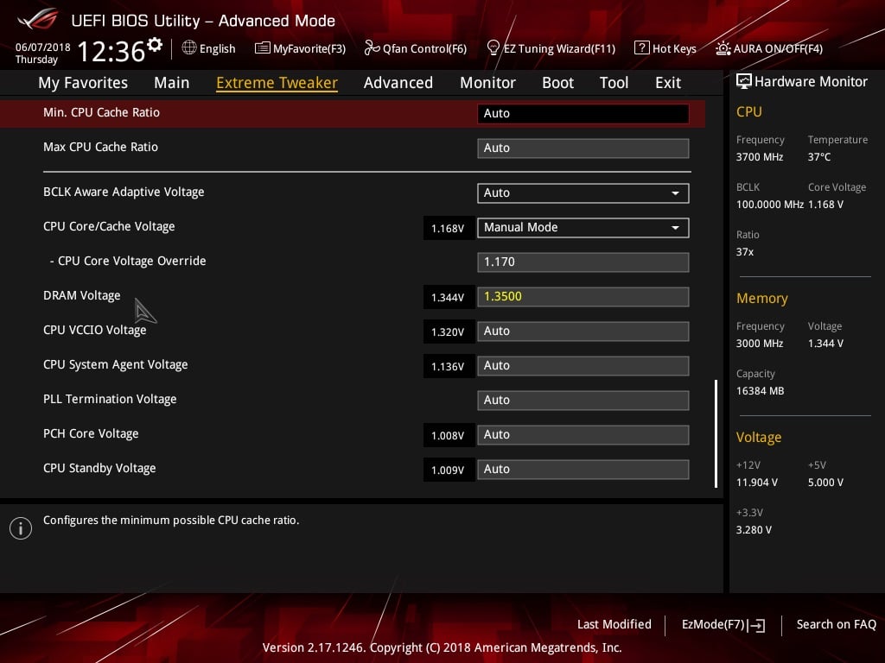
Task: Click the vertical scrollbar of settings list
Action: (716, 433)
